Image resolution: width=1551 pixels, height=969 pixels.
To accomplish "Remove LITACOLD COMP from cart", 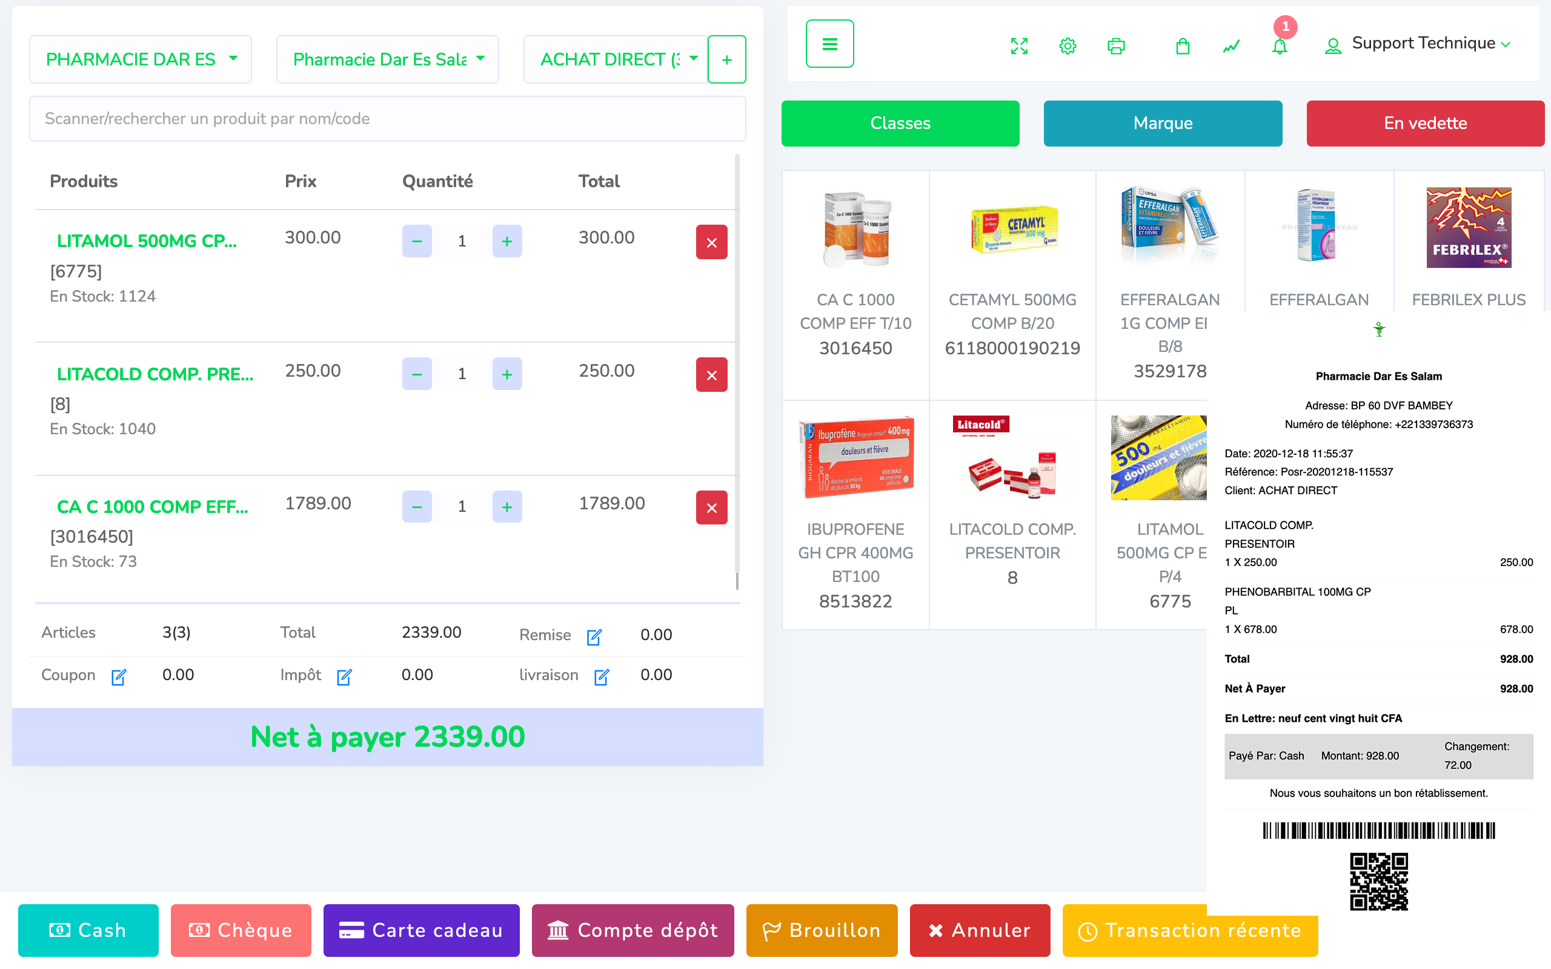I will click(711, 375).
